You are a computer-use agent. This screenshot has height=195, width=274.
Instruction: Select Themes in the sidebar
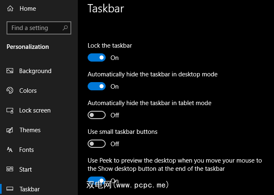tap(30, 130)
